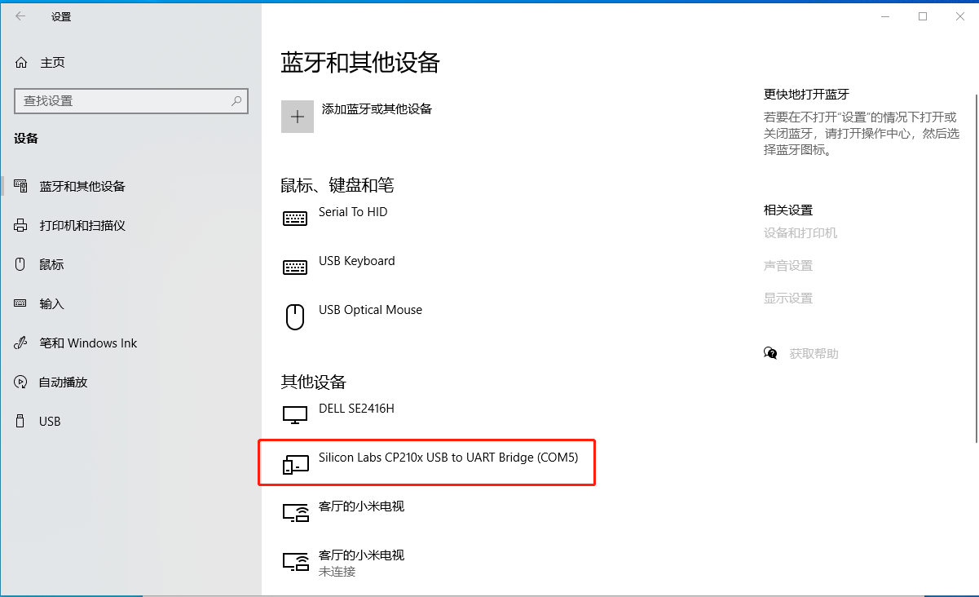Viewport: 979px width, 597px height.
Task: Click the 显示设置 link
Action: pos(787,298)
